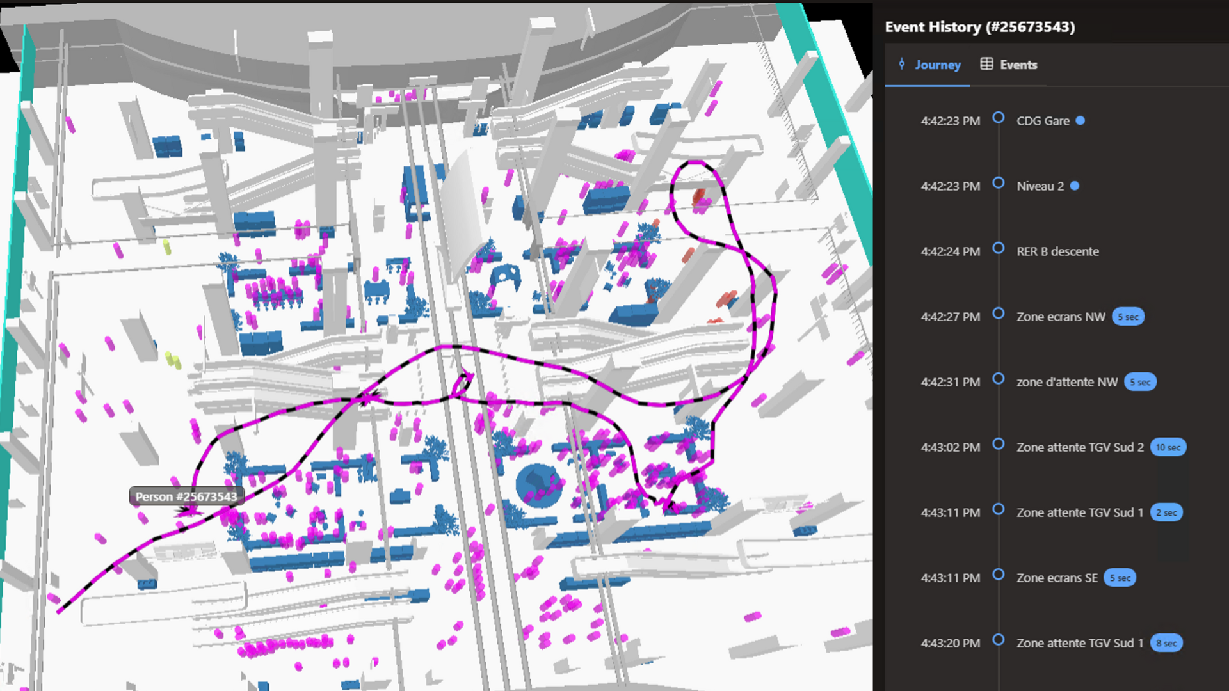Select zone d'attente NW journey entry

[1066, 382]
